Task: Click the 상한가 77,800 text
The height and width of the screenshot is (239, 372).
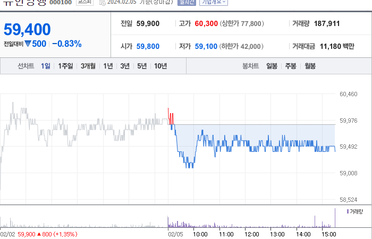Action: 242,23
